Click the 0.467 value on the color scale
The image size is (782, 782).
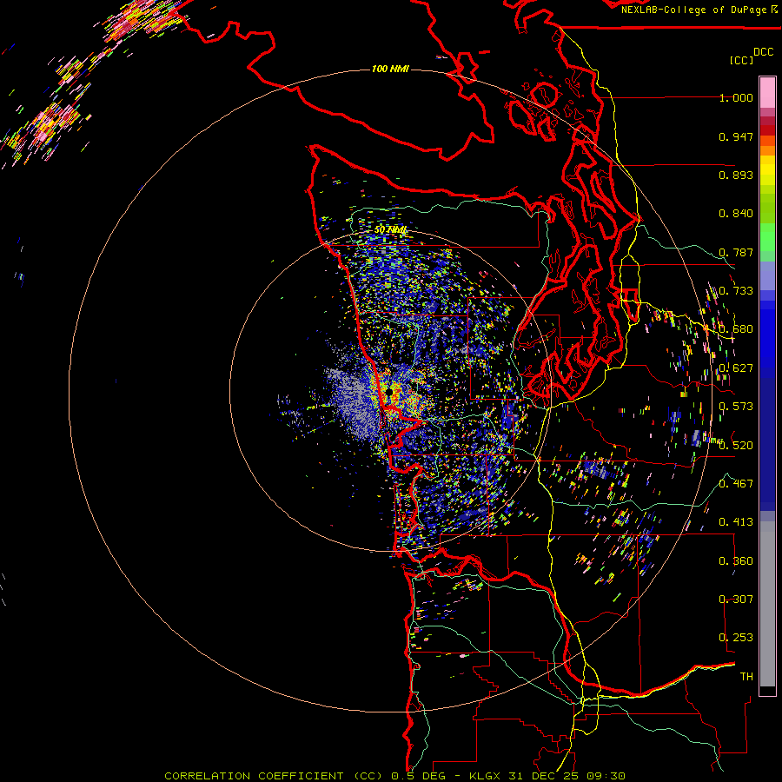click(x=736, y=484)
